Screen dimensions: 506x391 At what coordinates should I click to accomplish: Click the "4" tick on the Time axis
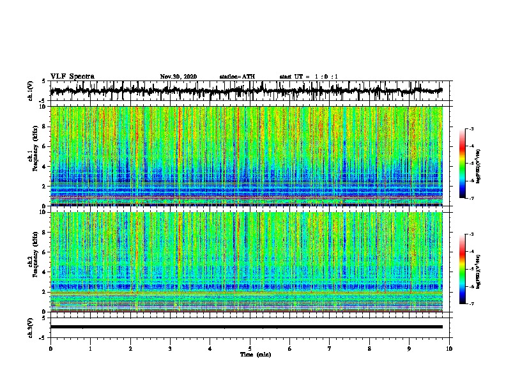210,349
